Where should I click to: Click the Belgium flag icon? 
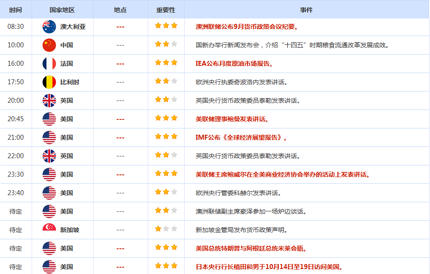click(x=49, y=82)
